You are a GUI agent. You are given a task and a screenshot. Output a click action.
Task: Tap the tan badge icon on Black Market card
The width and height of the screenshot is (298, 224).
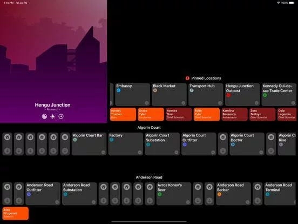point(155,90)
